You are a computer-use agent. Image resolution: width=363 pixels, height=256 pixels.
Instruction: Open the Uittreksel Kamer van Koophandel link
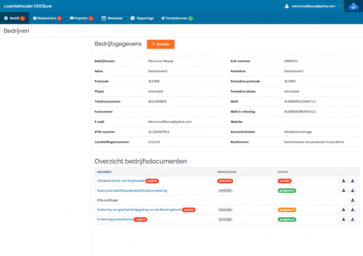coord(120,181)
